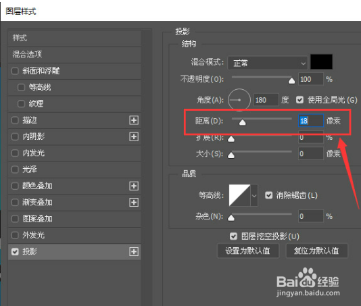Image resolution: width=361 pixels, height=306 pixels.
Task: Select the 投影 style row label
Action: point(30,251)
